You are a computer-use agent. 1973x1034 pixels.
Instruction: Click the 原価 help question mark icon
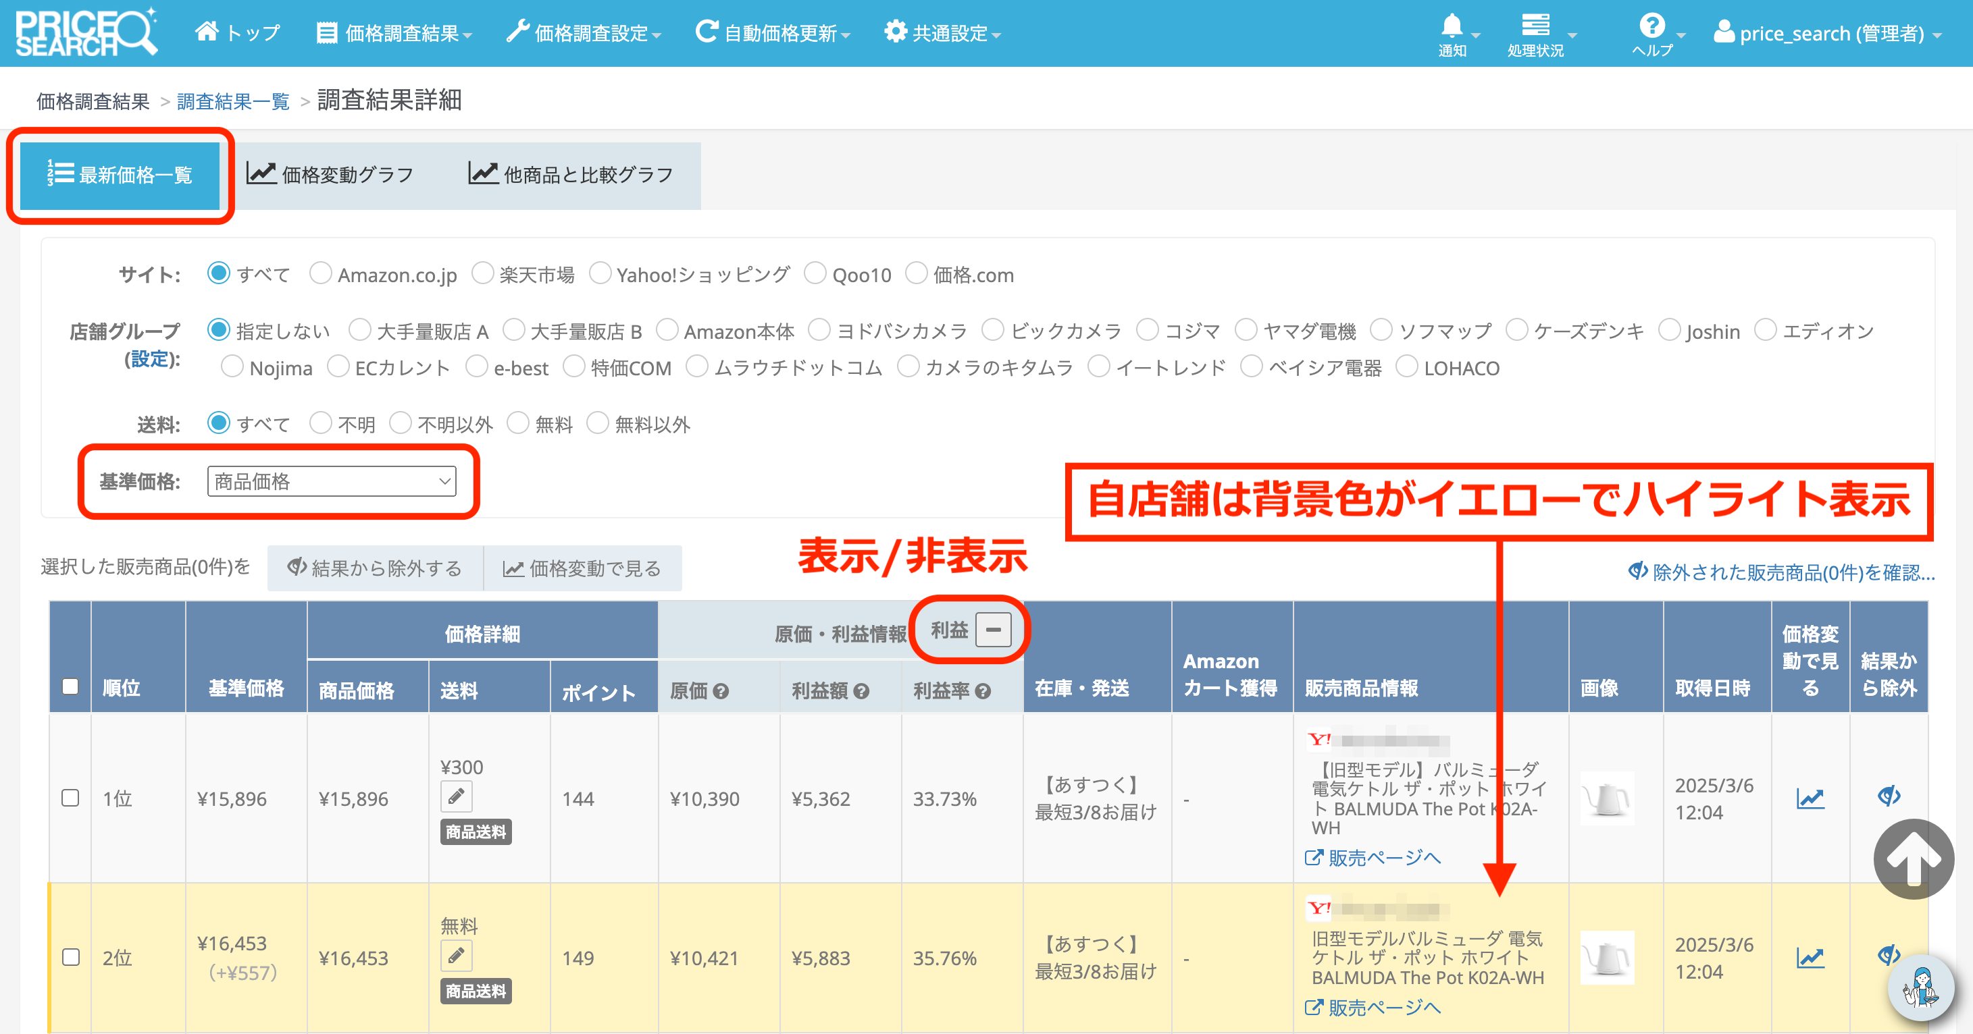[x=720, y=691]
